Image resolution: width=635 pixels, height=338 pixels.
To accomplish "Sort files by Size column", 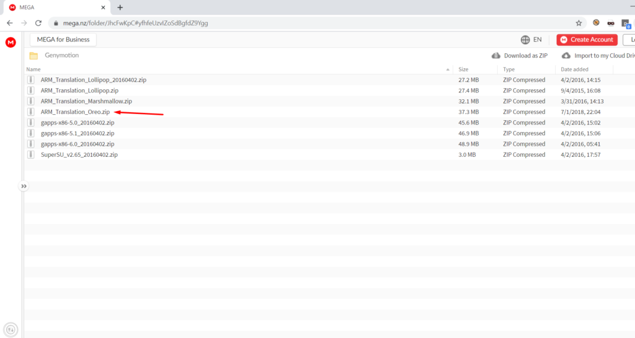I will point(463,69).
